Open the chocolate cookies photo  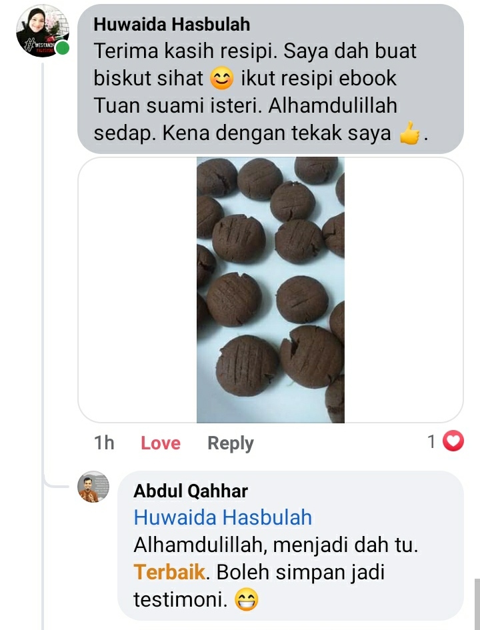coord(270,290)
